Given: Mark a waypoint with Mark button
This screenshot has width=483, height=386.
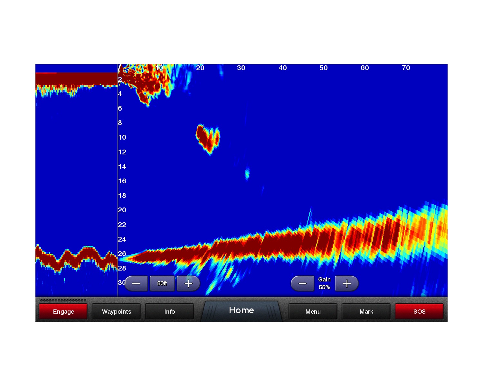Looking at the screenshot, I should pyautogui.click(x=366, y=311).
